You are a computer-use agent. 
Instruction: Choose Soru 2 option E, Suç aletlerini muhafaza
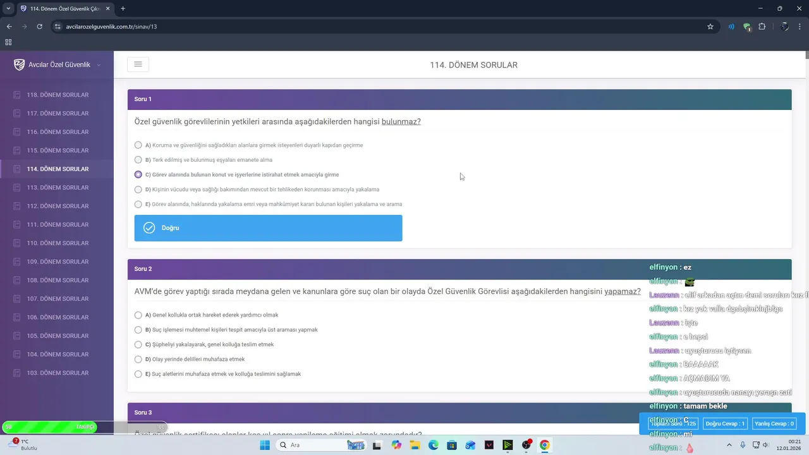pyautogui.click(x=138, y=374)
